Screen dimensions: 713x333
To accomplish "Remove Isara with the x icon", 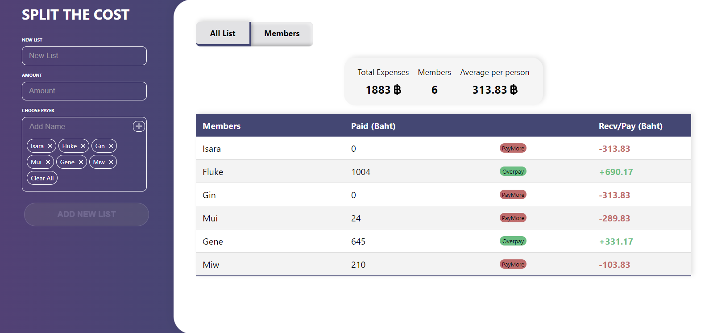I will (50, 146).
